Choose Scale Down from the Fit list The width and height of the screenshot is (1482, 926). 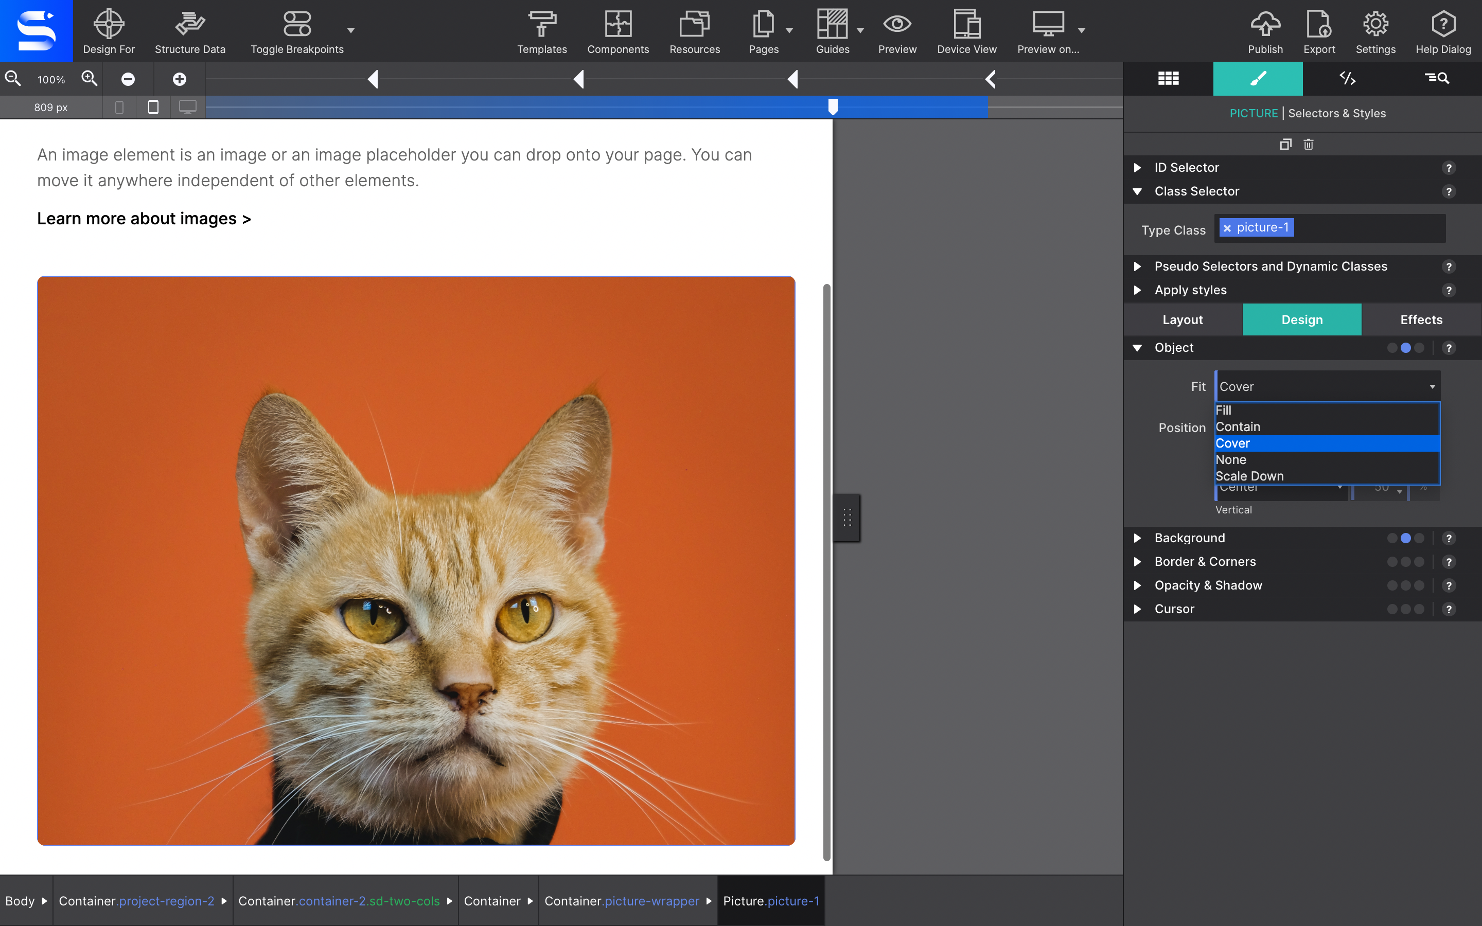coord(1327,476)
